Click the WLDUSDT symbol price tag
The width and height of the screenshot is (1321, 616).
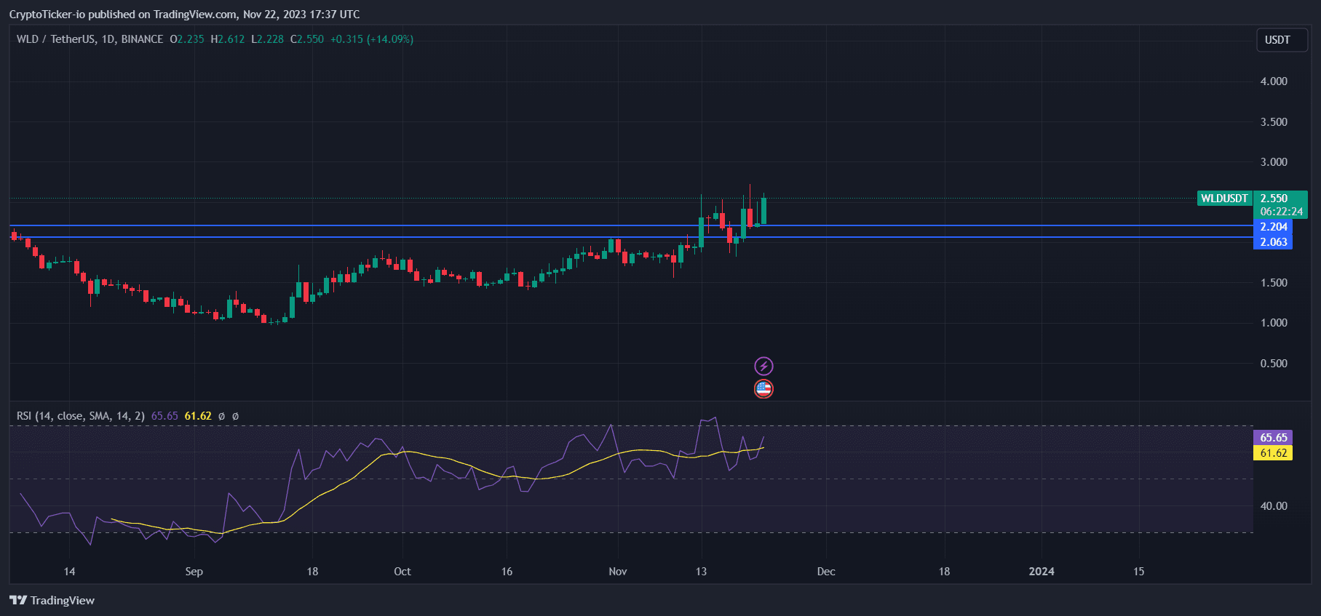[1224, 199]
